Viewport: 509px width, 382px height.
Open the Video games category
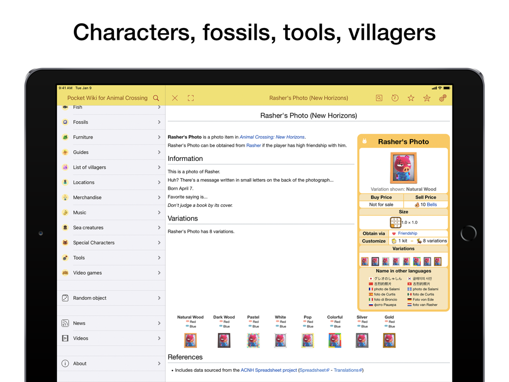[x=111, y=273]
